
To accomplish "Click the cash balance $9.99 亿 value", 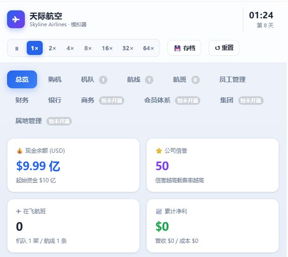I will (x=38, y=166).
